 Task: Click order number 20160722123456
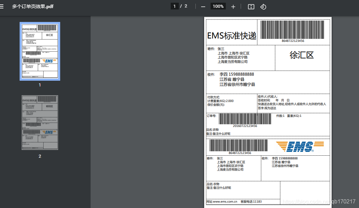click(245, 126)
